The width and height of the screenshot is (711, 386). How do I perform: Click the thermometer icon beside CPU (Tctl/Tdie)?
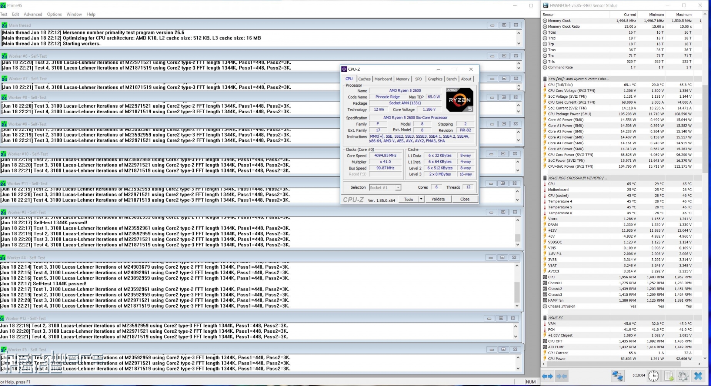point(545,85)
